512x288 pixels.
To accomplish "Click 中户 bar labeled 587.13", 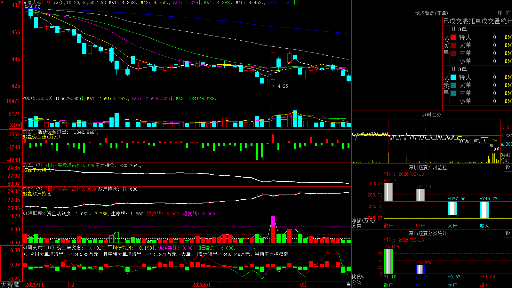I will 420,195.
